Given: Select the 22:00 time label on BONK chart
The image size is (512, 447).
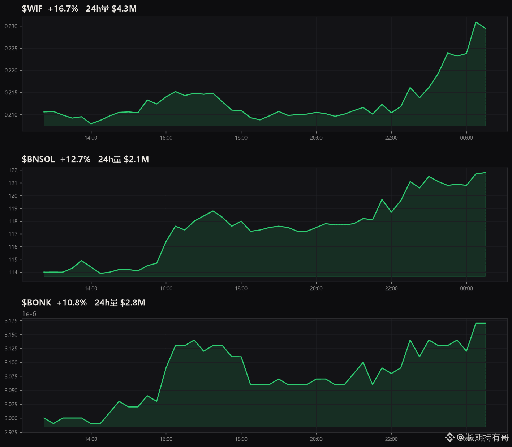Looking at the screenshot, I should click(391, 439).
